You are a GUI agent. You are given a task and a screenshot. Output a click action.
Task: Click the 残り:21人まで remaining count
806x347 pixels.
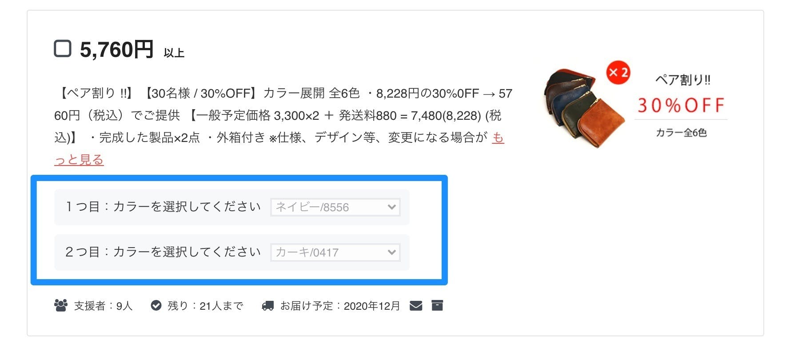tap(205, 306)
